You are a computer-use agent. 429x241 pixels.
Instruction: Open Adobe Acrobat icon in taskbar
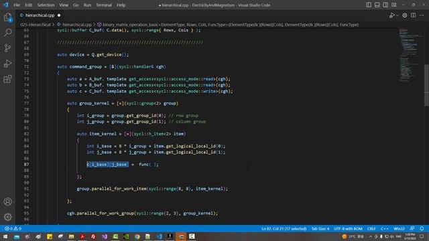click(x=82, y=236)
